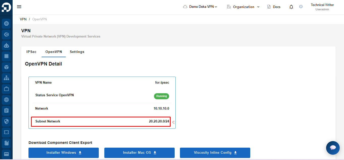Open the ticket sidebar icon

click(6, 132)
